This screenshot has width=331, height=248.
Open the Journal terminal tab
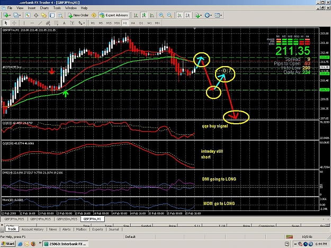click(x=113, y=229)
